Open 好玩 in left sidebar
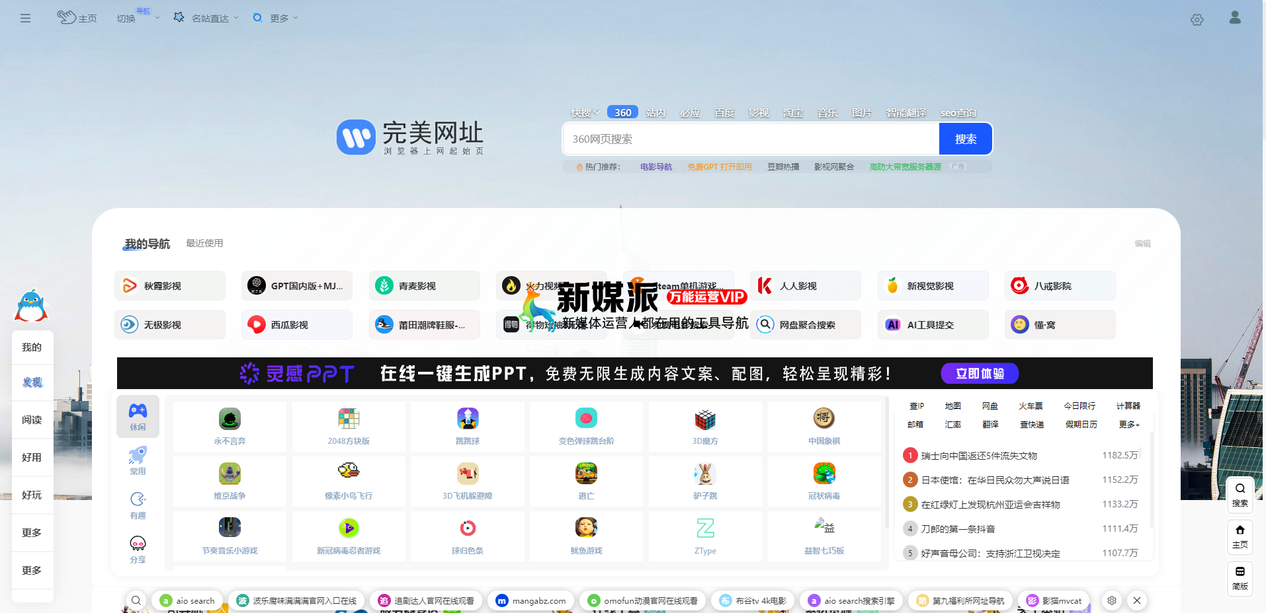 coord(32,495)
